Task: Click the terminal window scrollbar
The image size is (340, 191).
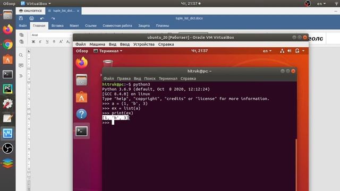Action: point(296,164)
